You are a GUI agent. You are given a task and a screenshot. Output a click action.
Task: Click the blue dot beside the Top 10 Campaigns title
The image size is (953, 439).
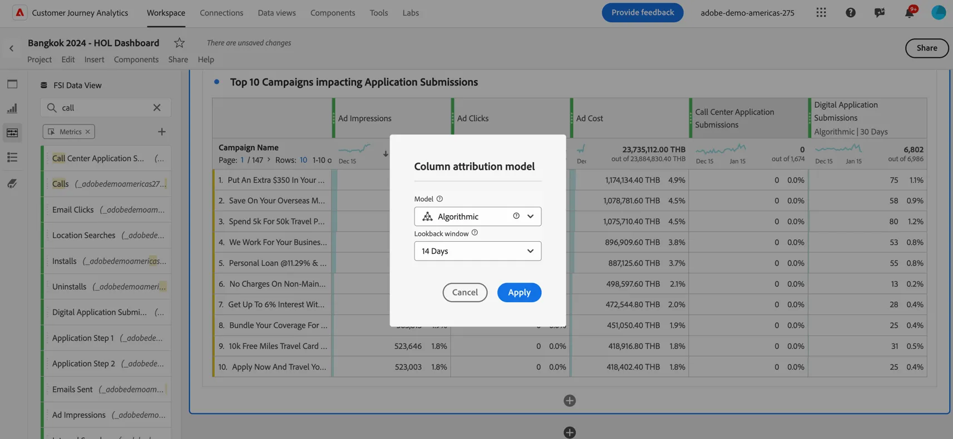point(216,82)
